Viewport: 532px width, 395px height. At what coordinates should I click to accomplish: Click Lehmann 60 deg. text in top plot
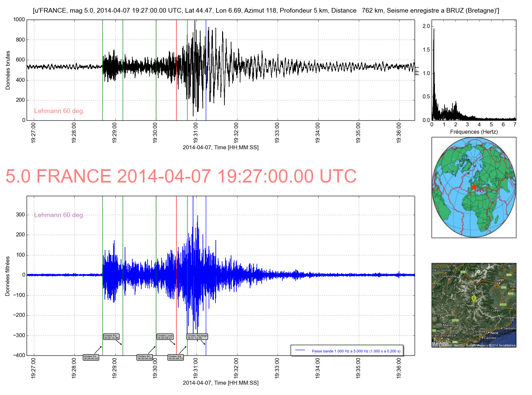(x=59, y=111)
